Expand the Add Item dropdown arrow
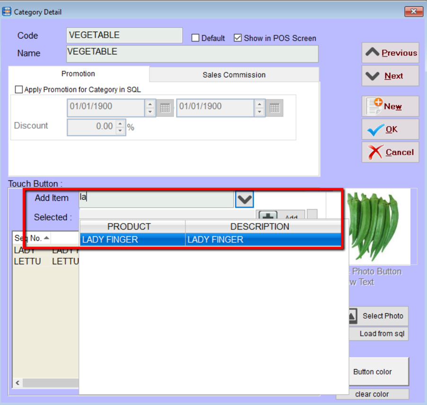 (244, 199)
